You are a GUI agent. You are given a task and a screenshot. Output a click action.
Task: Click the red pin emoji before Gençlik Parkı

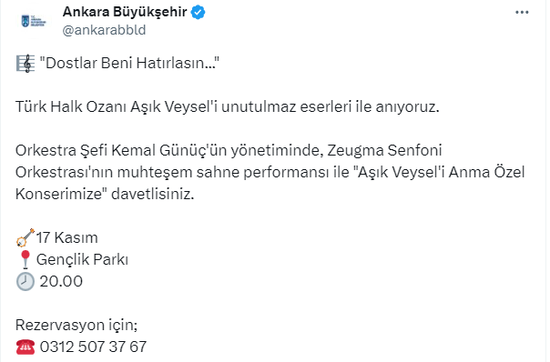pos(25,259)
